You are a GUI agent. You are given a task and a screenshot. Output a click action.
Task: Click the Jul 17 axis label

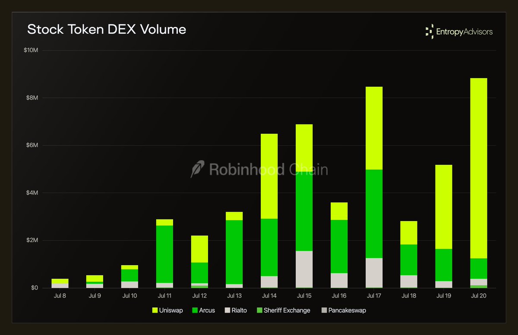tap(374, 296)
